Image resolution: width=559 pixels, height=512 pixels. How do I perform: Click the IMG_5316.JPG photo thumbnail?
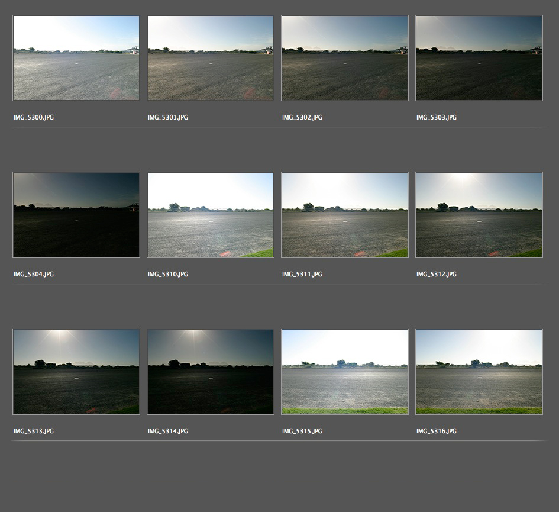pos(479,372)
